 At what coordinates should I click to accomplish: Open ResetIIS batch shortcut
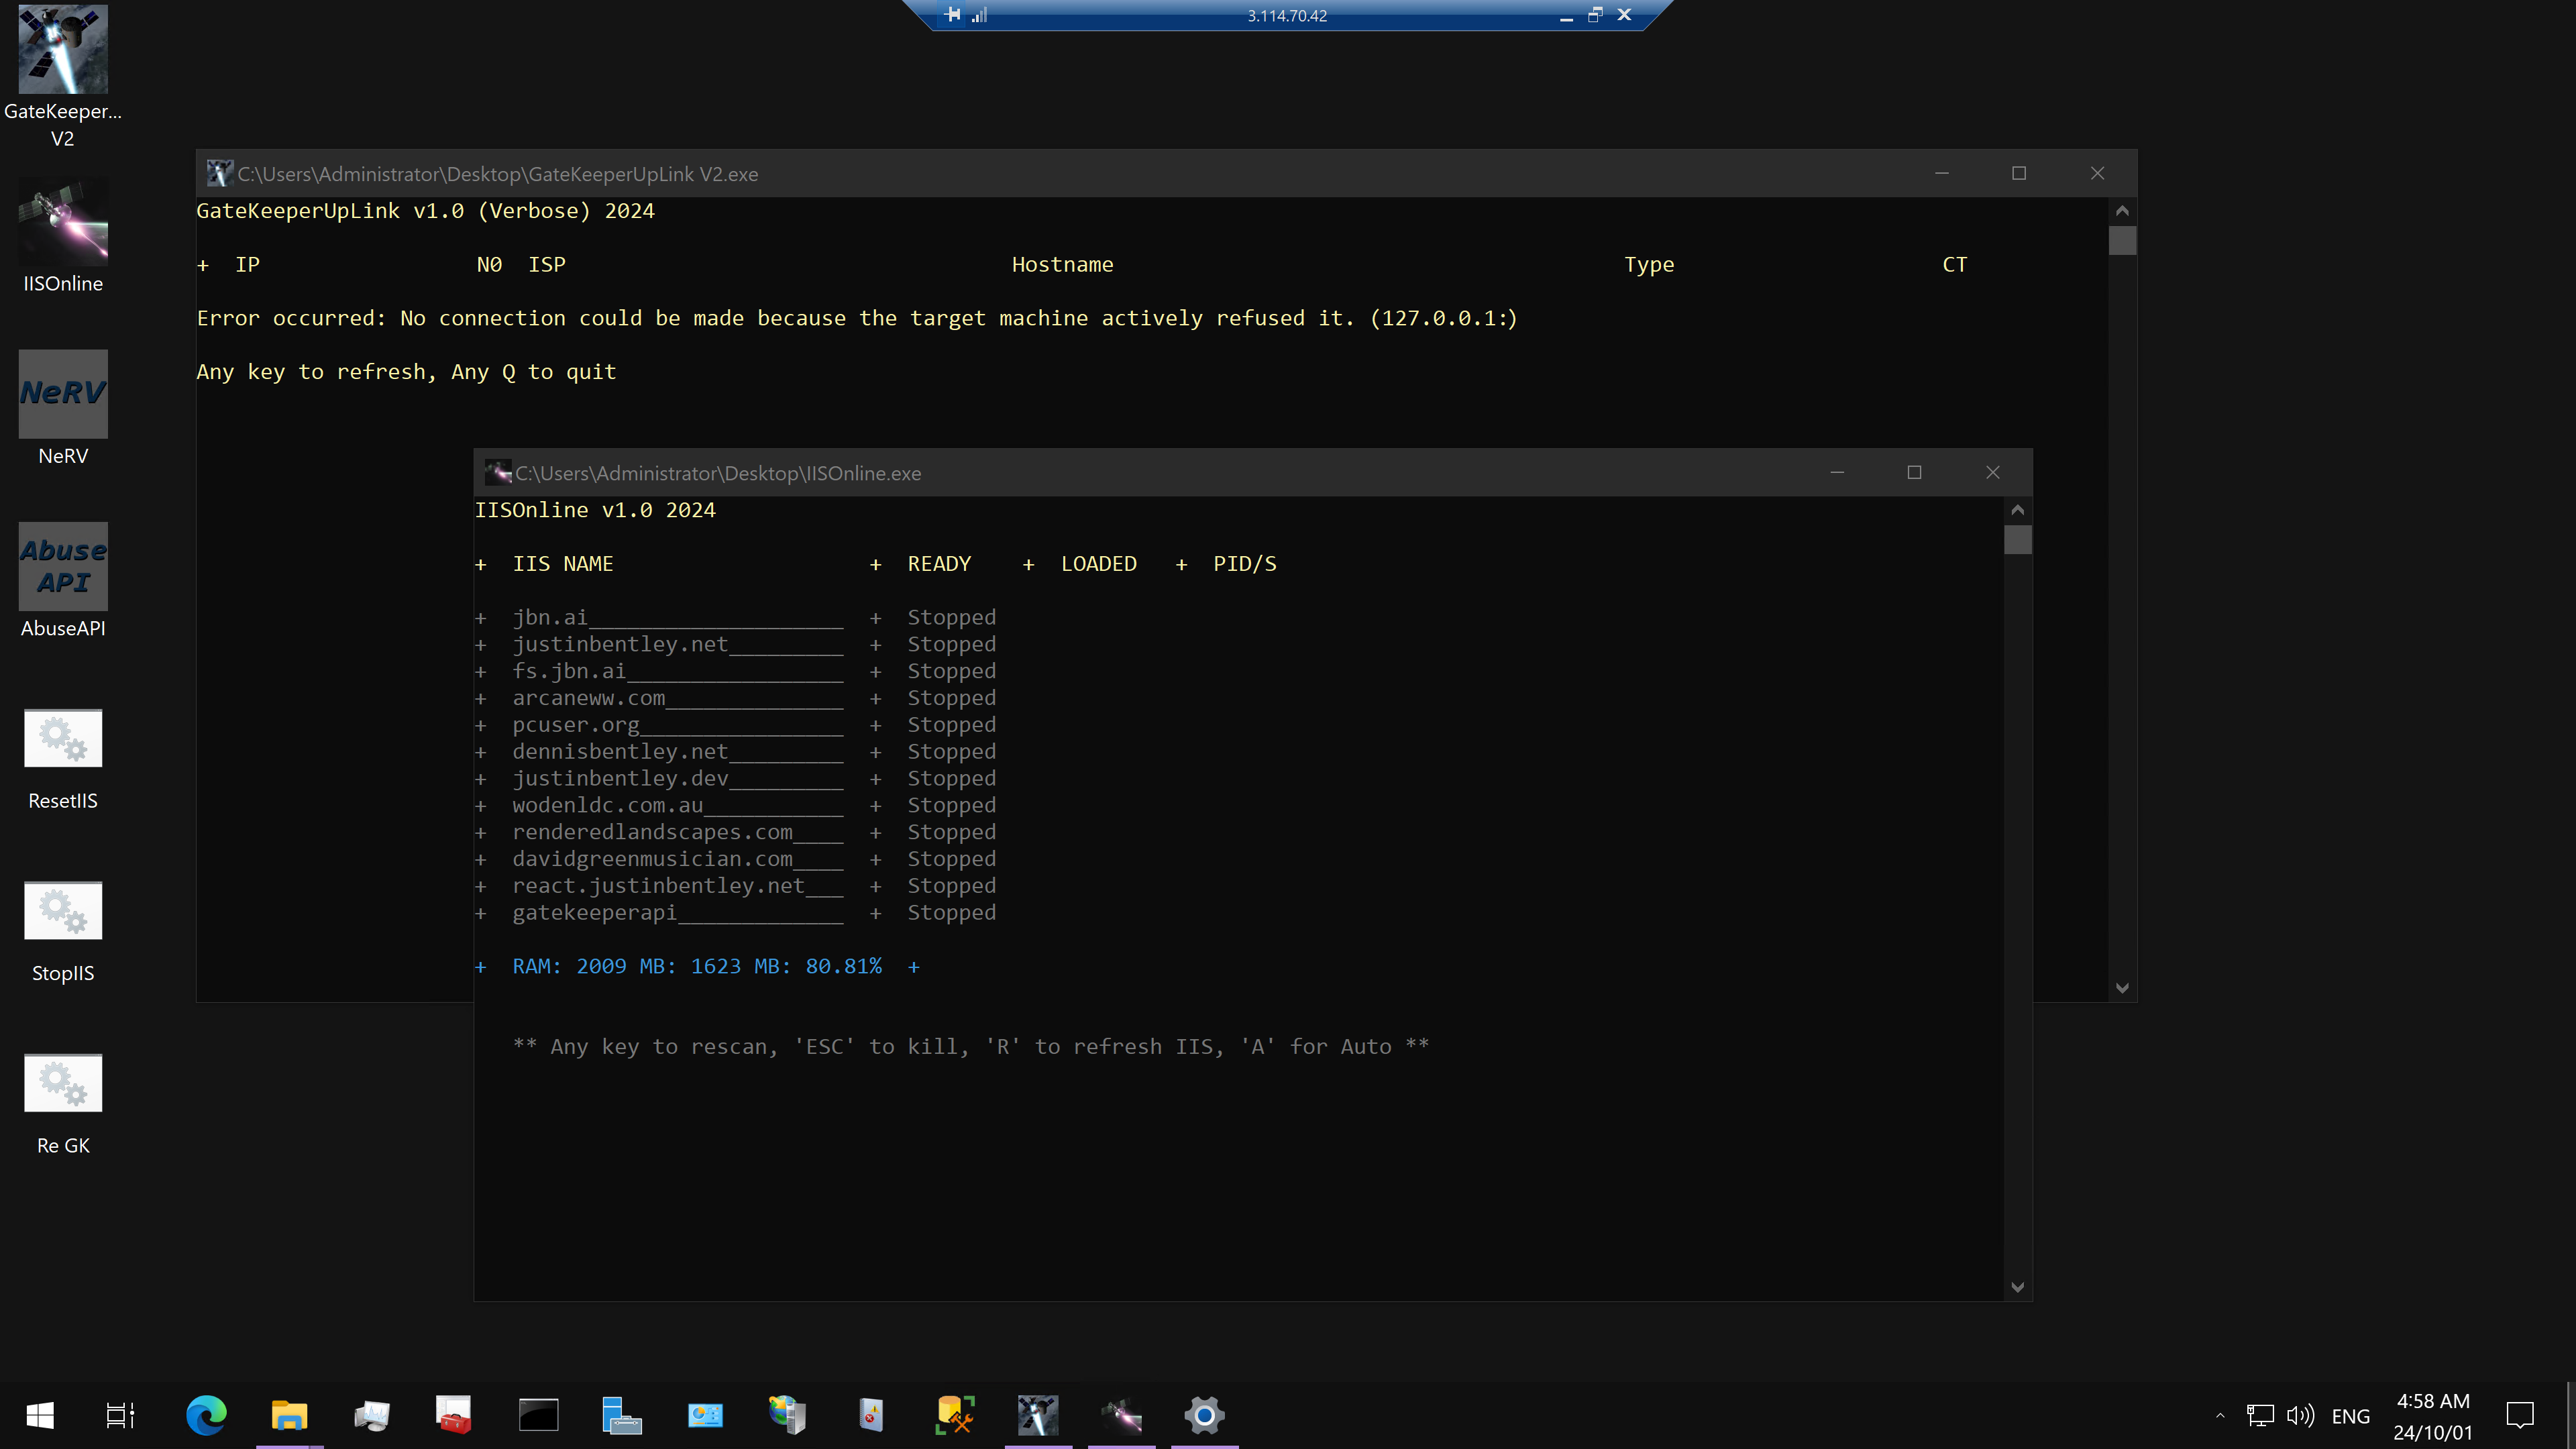pyautogui.click(x=62, y=760)
